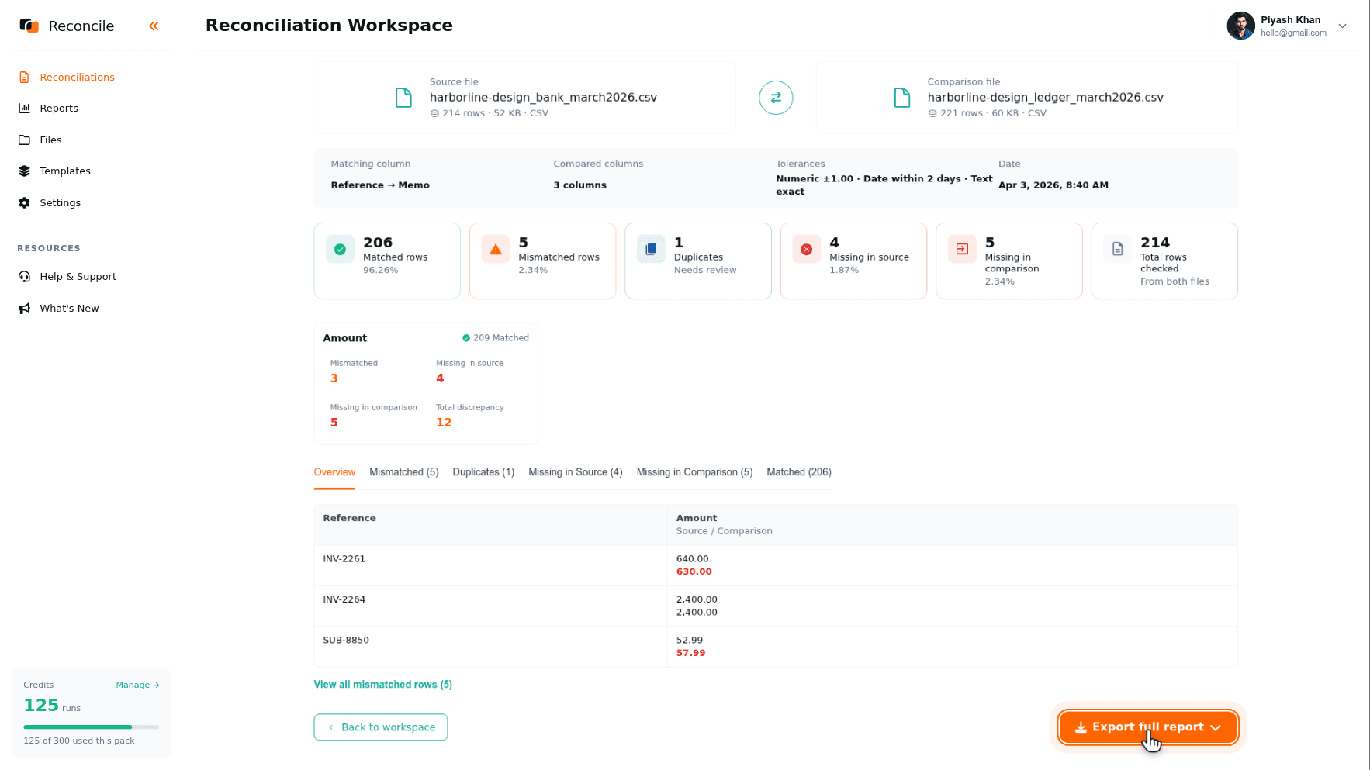Open the Export full report dropdown
This screenshot has width=1370, height=770.
[1148, 727]
